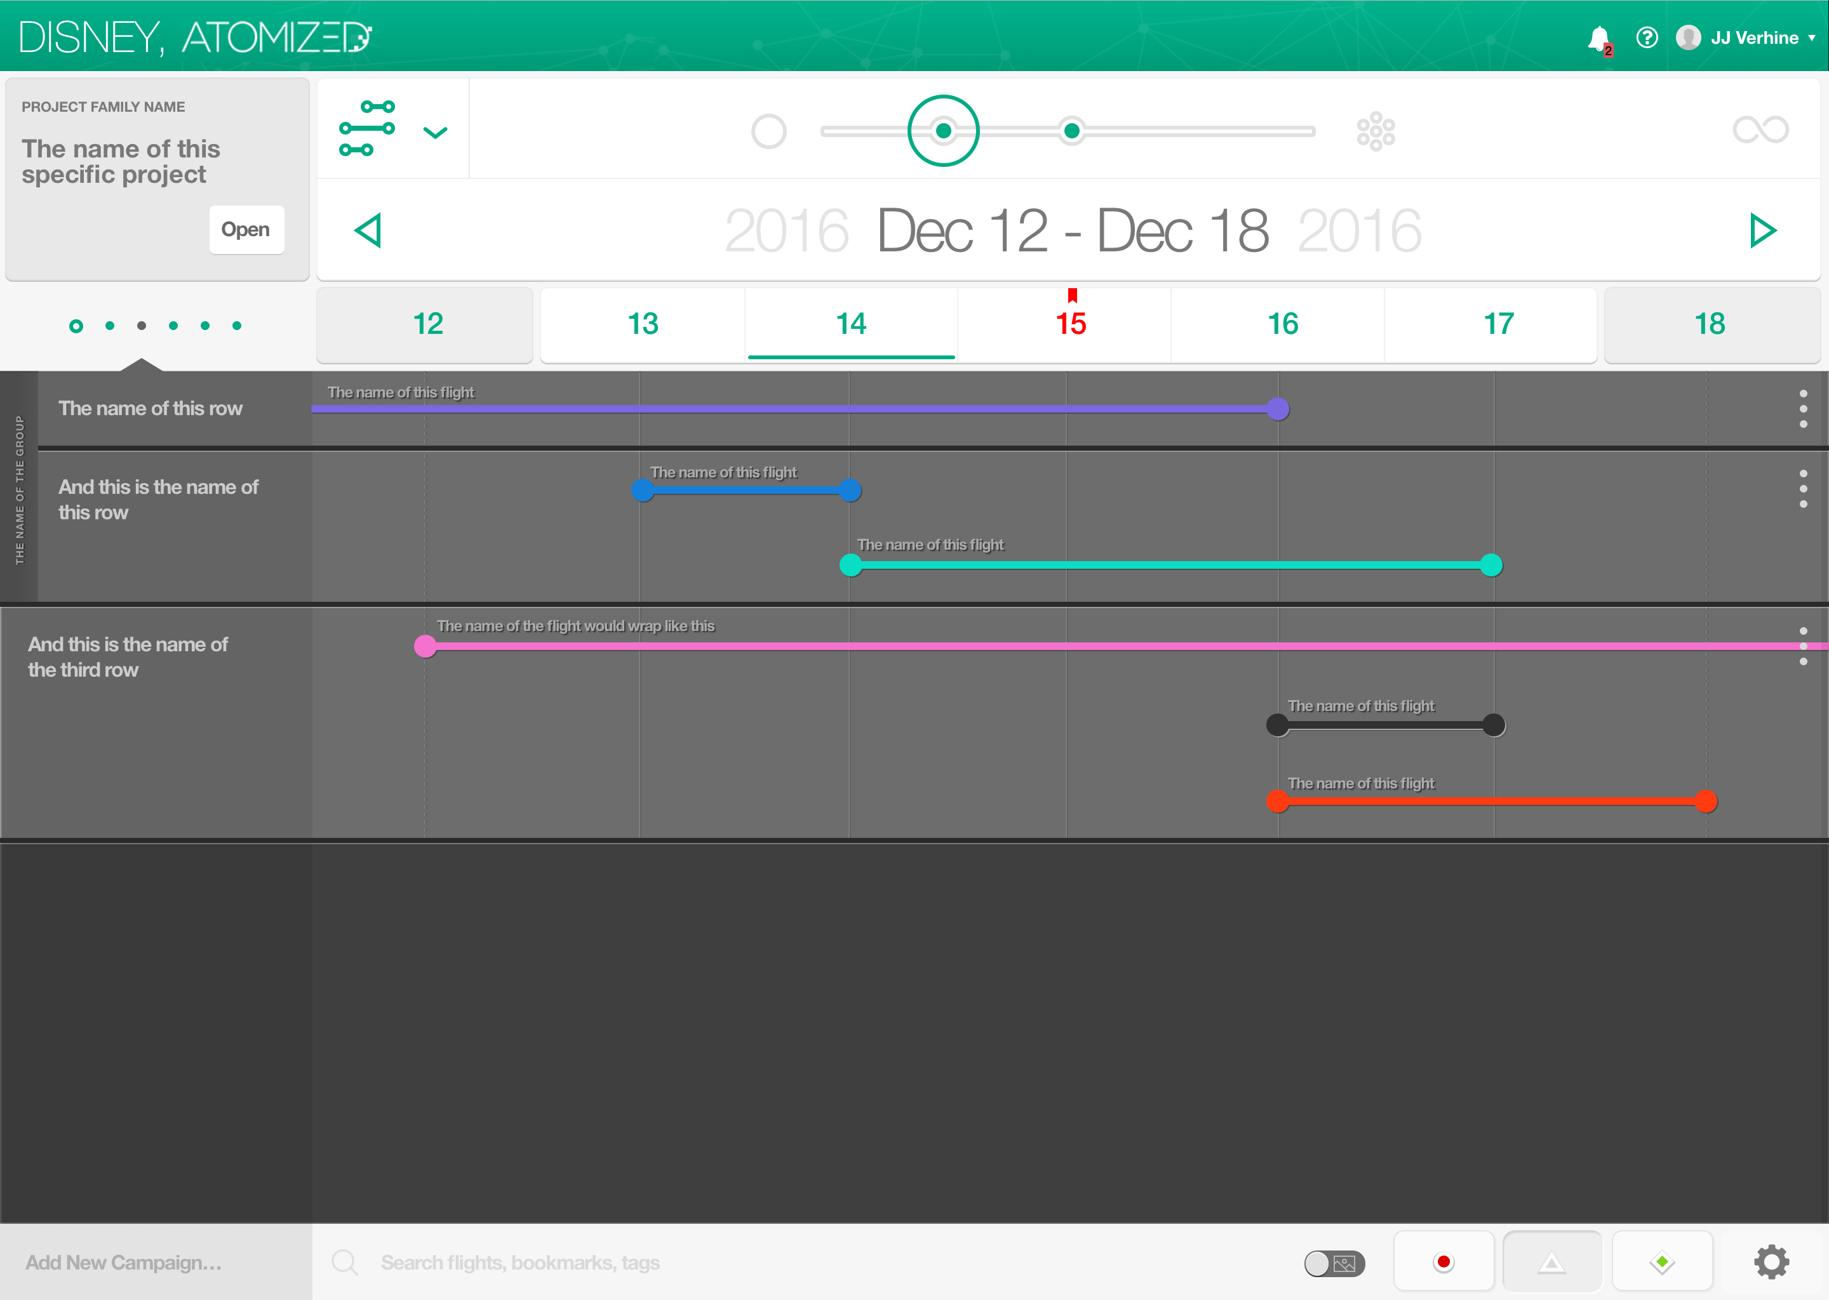Select the day 14 tab
Viewport: 1829px width, 1300px height.
click(851, 324)
